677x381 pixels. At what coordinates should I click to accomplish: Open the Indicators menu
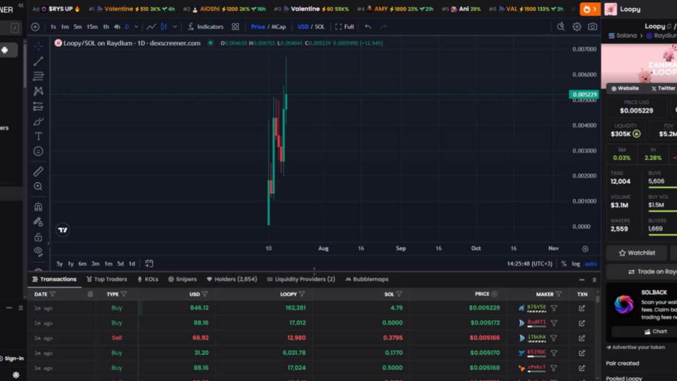205,27
